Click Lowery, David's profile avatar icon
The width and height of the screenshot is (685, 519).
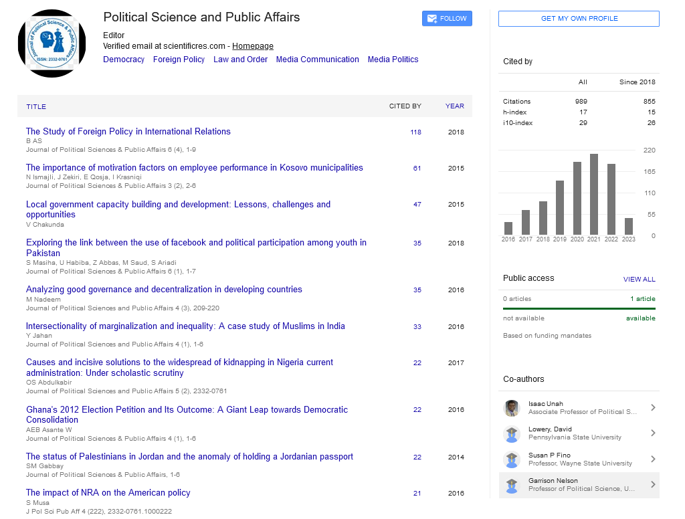point(512,433)
